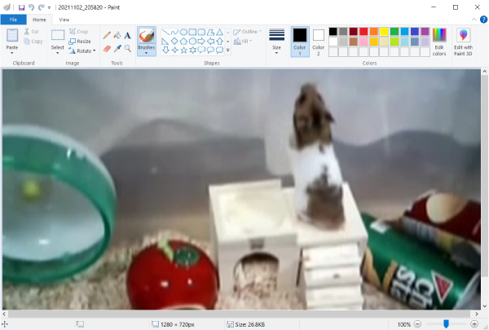
Task: Expand the Select dropdown arrow
Action: point(58,52)
